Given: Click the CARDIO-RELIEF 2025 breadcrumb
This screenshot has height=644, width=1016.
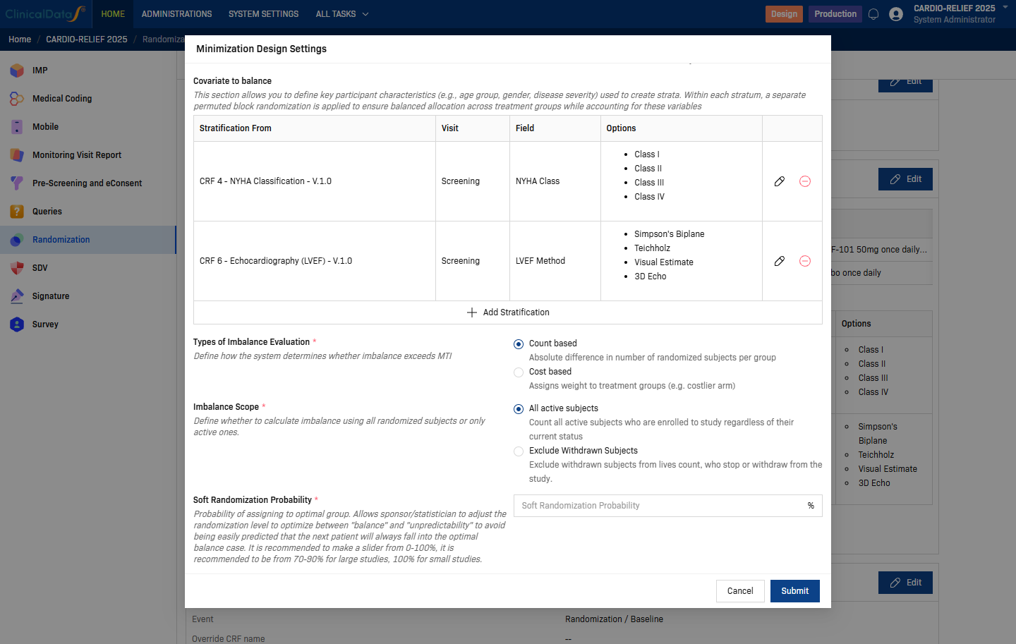Looking at the screenshot, I should (x=87, y=40).
